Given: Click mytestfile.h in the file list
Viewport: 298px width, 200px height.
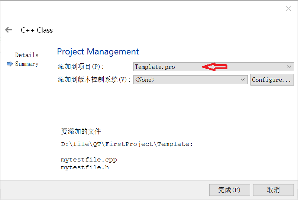Looking at the screenshot, I should pos(85,167).
